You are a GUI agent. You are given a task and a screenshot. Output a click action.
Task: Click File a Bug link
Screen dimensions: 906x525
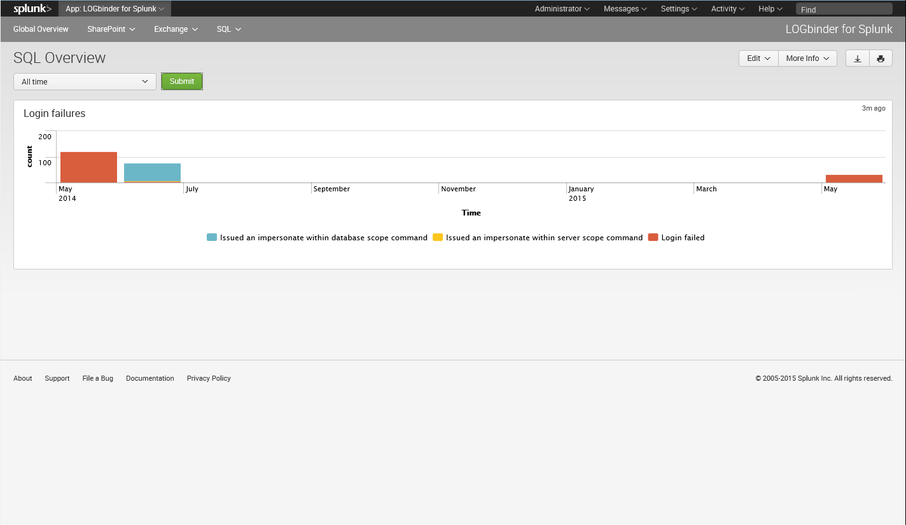98,378
